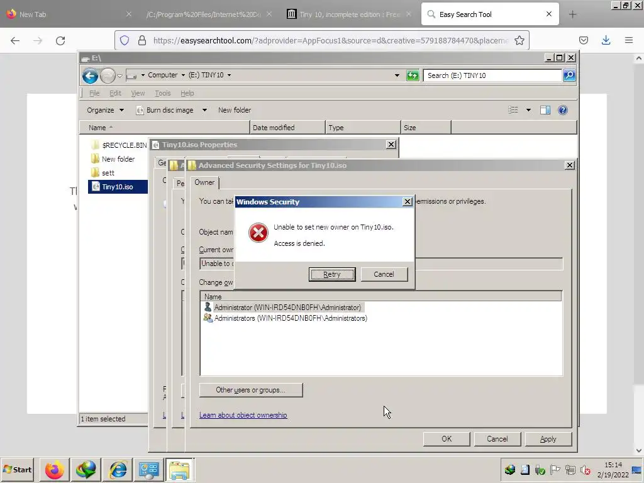The height and width of the screenshot is (483, 644).
Task: Click New folder toolbar button
Action: tap(235, 110)
